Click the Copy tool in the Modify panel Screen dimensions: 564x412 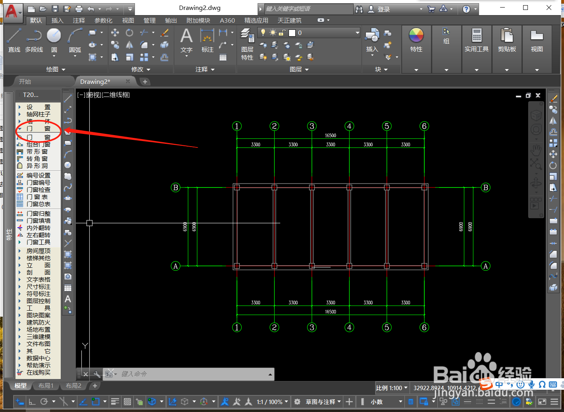coord(115,45)
